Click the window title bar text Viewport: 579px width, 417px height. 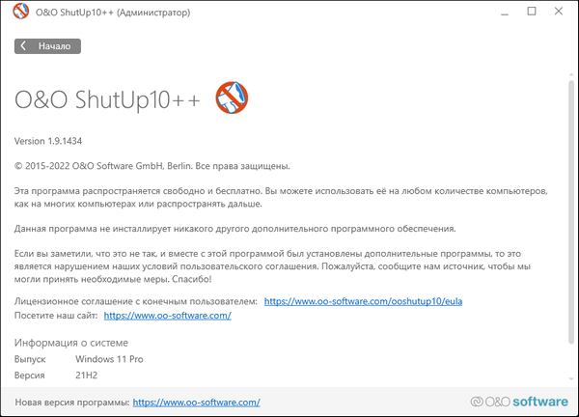click(x=127, y=14)
